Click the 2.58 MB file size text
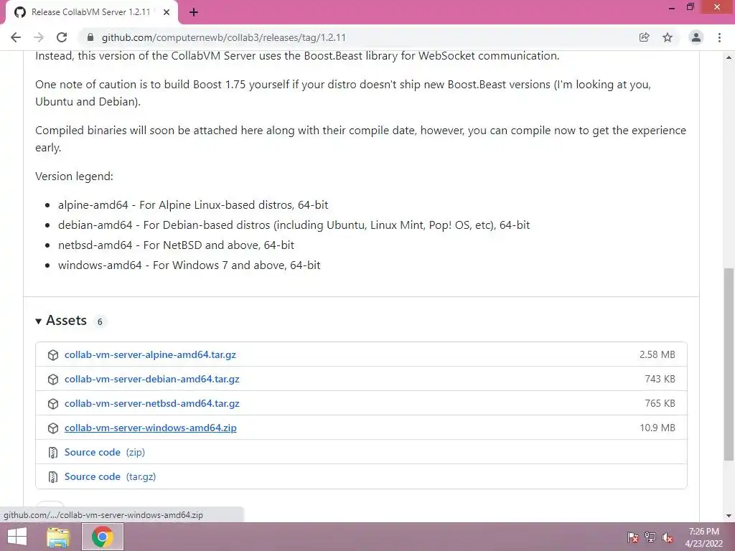 657,354
